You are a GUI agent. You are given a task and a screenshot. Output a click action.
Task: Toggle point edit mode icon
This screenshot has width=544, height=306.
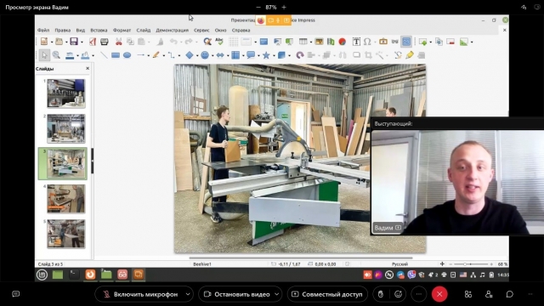coord(398,54)
